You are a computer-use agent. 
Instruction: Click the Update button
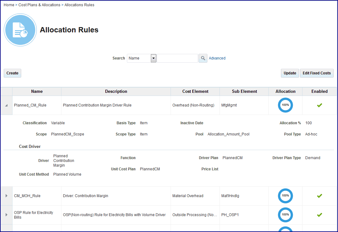[x=290, y=73]
